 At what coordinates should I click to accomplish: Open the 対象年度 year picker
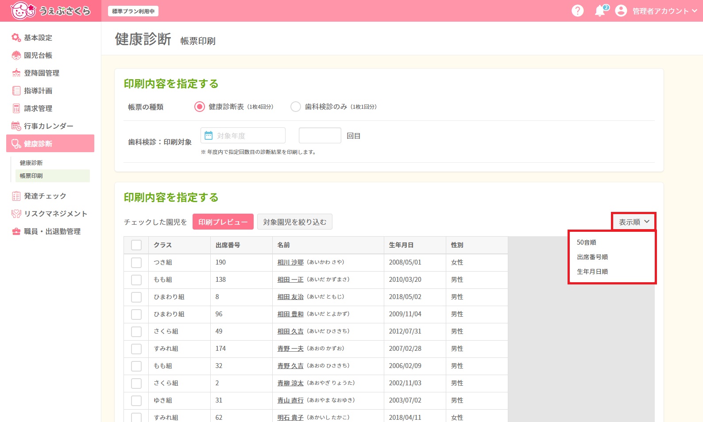[243, 135]
